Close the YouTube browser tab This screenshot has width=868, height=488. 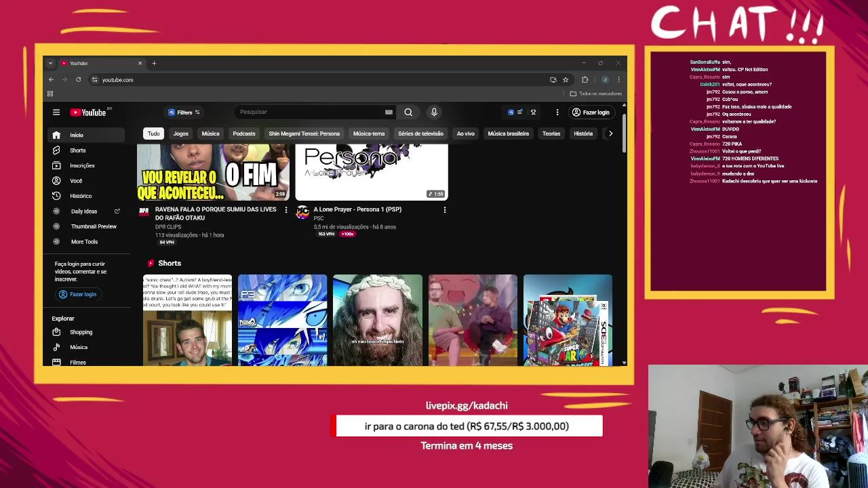140,63
